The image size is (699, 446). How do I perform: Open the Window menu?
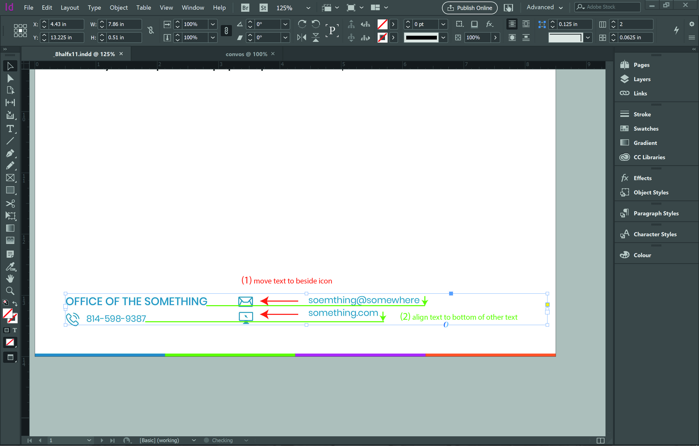[193, 8]
